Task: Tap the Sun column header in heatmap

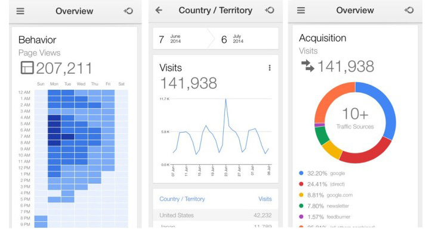Action: click(41, 84)
